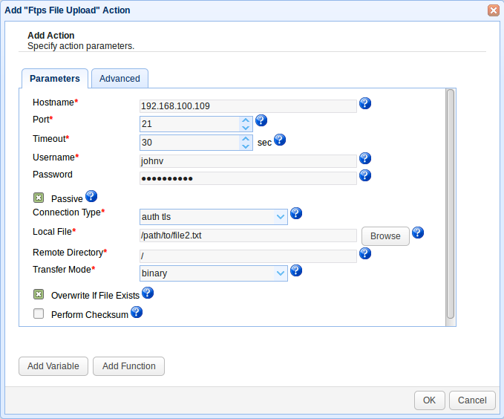Enable the Perform Checksum checkbox
The width and height of the screenshot is (504, 419).
click(x=39, y=314)
